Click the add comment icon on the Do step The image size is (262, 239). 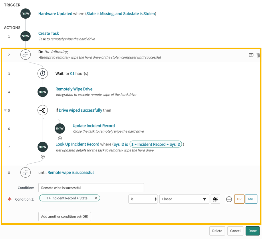click(x=251, y=55)
